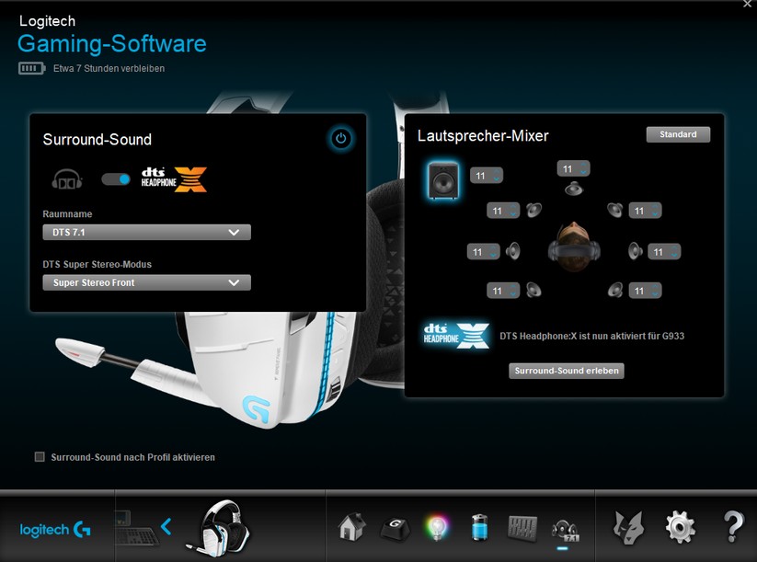Open the Raumname DTS 7.1 dropdown
This screenshot has height=562, width=757.
[x=146, y=233]
